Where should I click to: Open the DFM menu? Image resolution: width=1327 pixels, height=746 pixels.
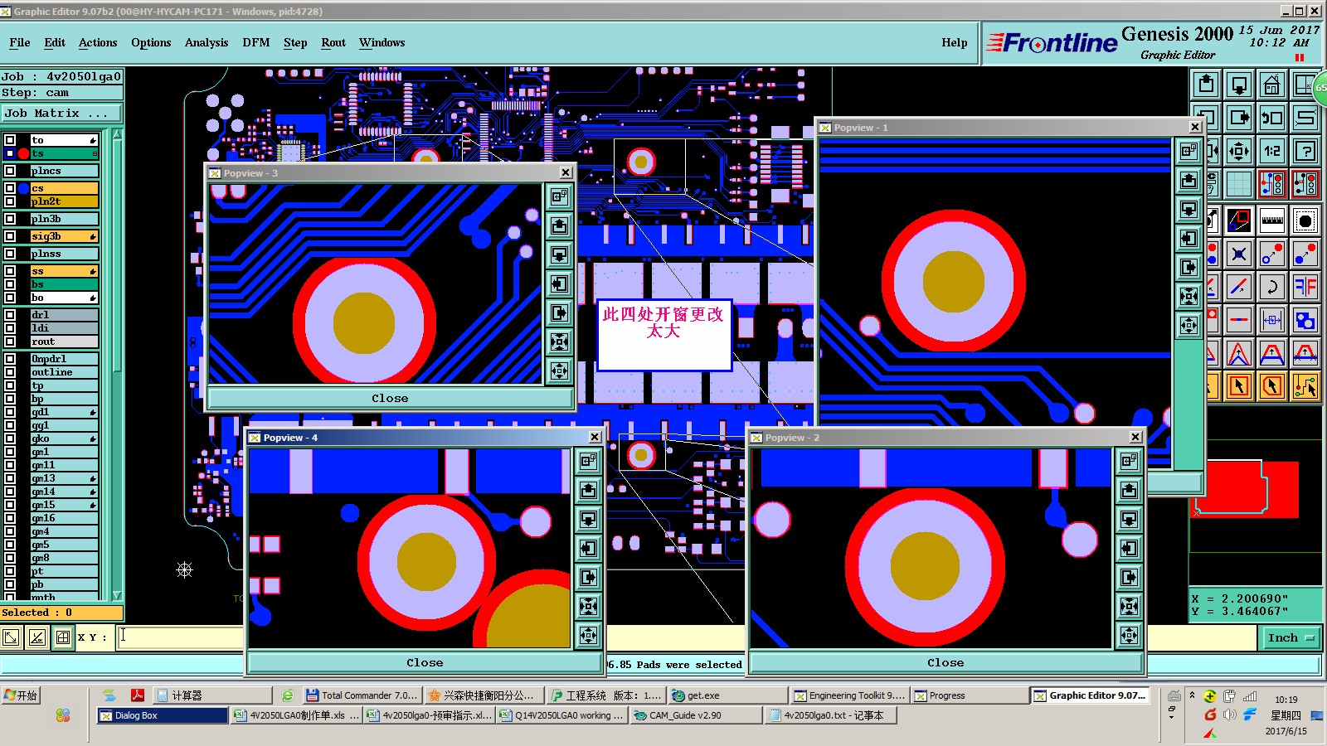[x=256, y=43]
